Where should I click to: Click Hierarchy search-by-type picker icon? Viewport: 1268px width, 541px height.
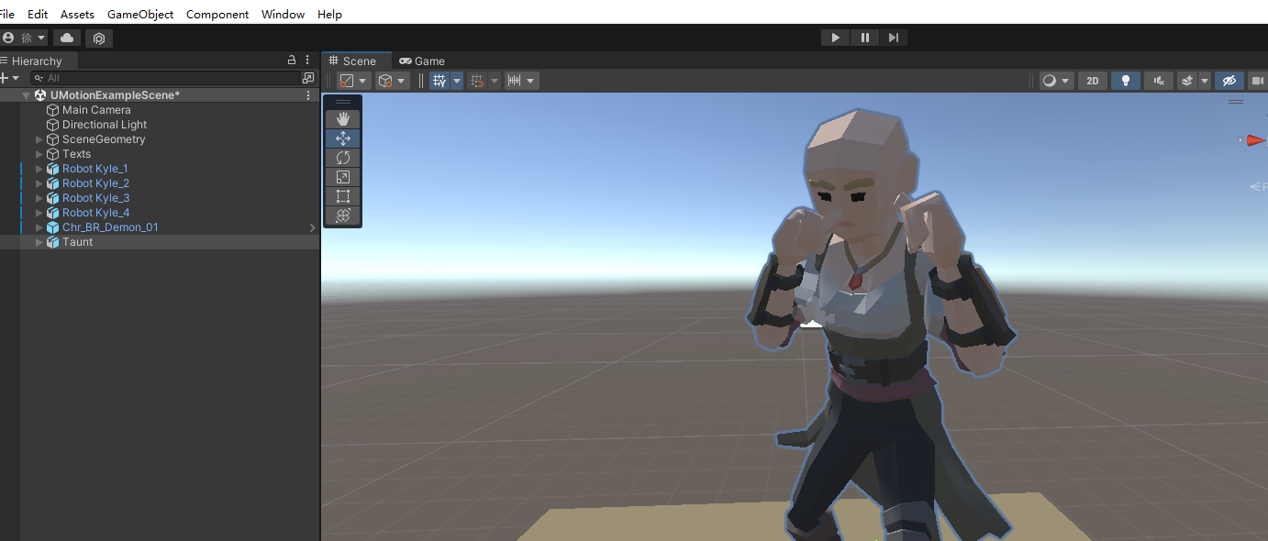[x=308, y=78]
